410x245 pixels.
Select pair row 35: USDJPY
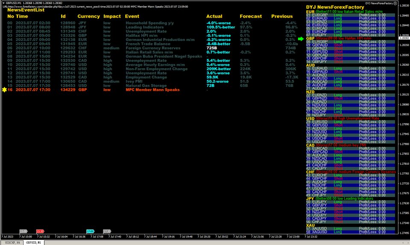click(350, 142)
